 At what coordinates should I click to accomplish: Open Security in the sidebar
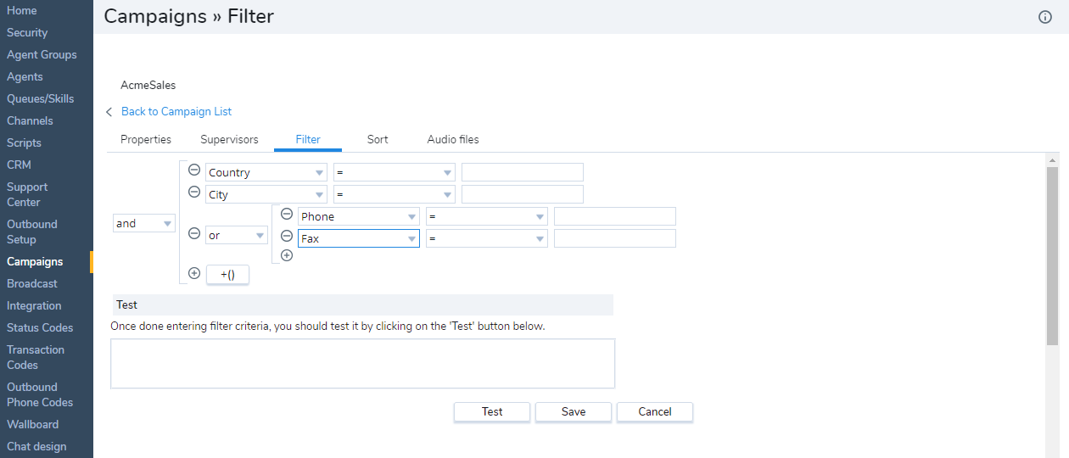(x=27, y=32)
